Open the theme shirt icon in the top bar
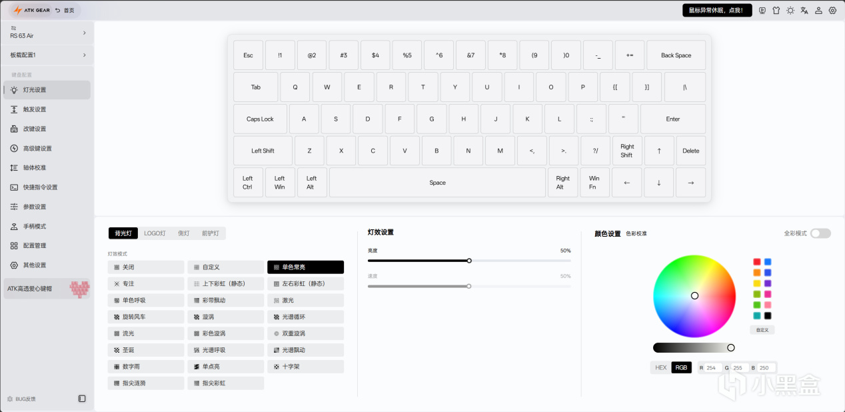This screenshot has height=412, width=845. (x=776, y=10)
